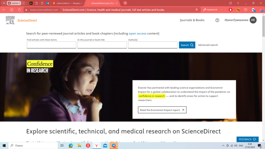The height and width of the screenshot is (149, 265).
Task: Go back with the browser back arrow
Action: (4, 10)
